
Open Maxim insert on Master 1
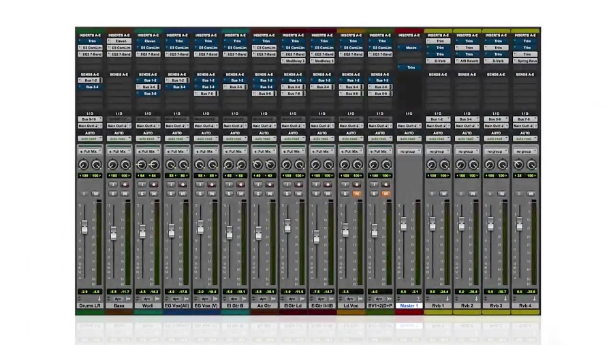pos(409,48)
